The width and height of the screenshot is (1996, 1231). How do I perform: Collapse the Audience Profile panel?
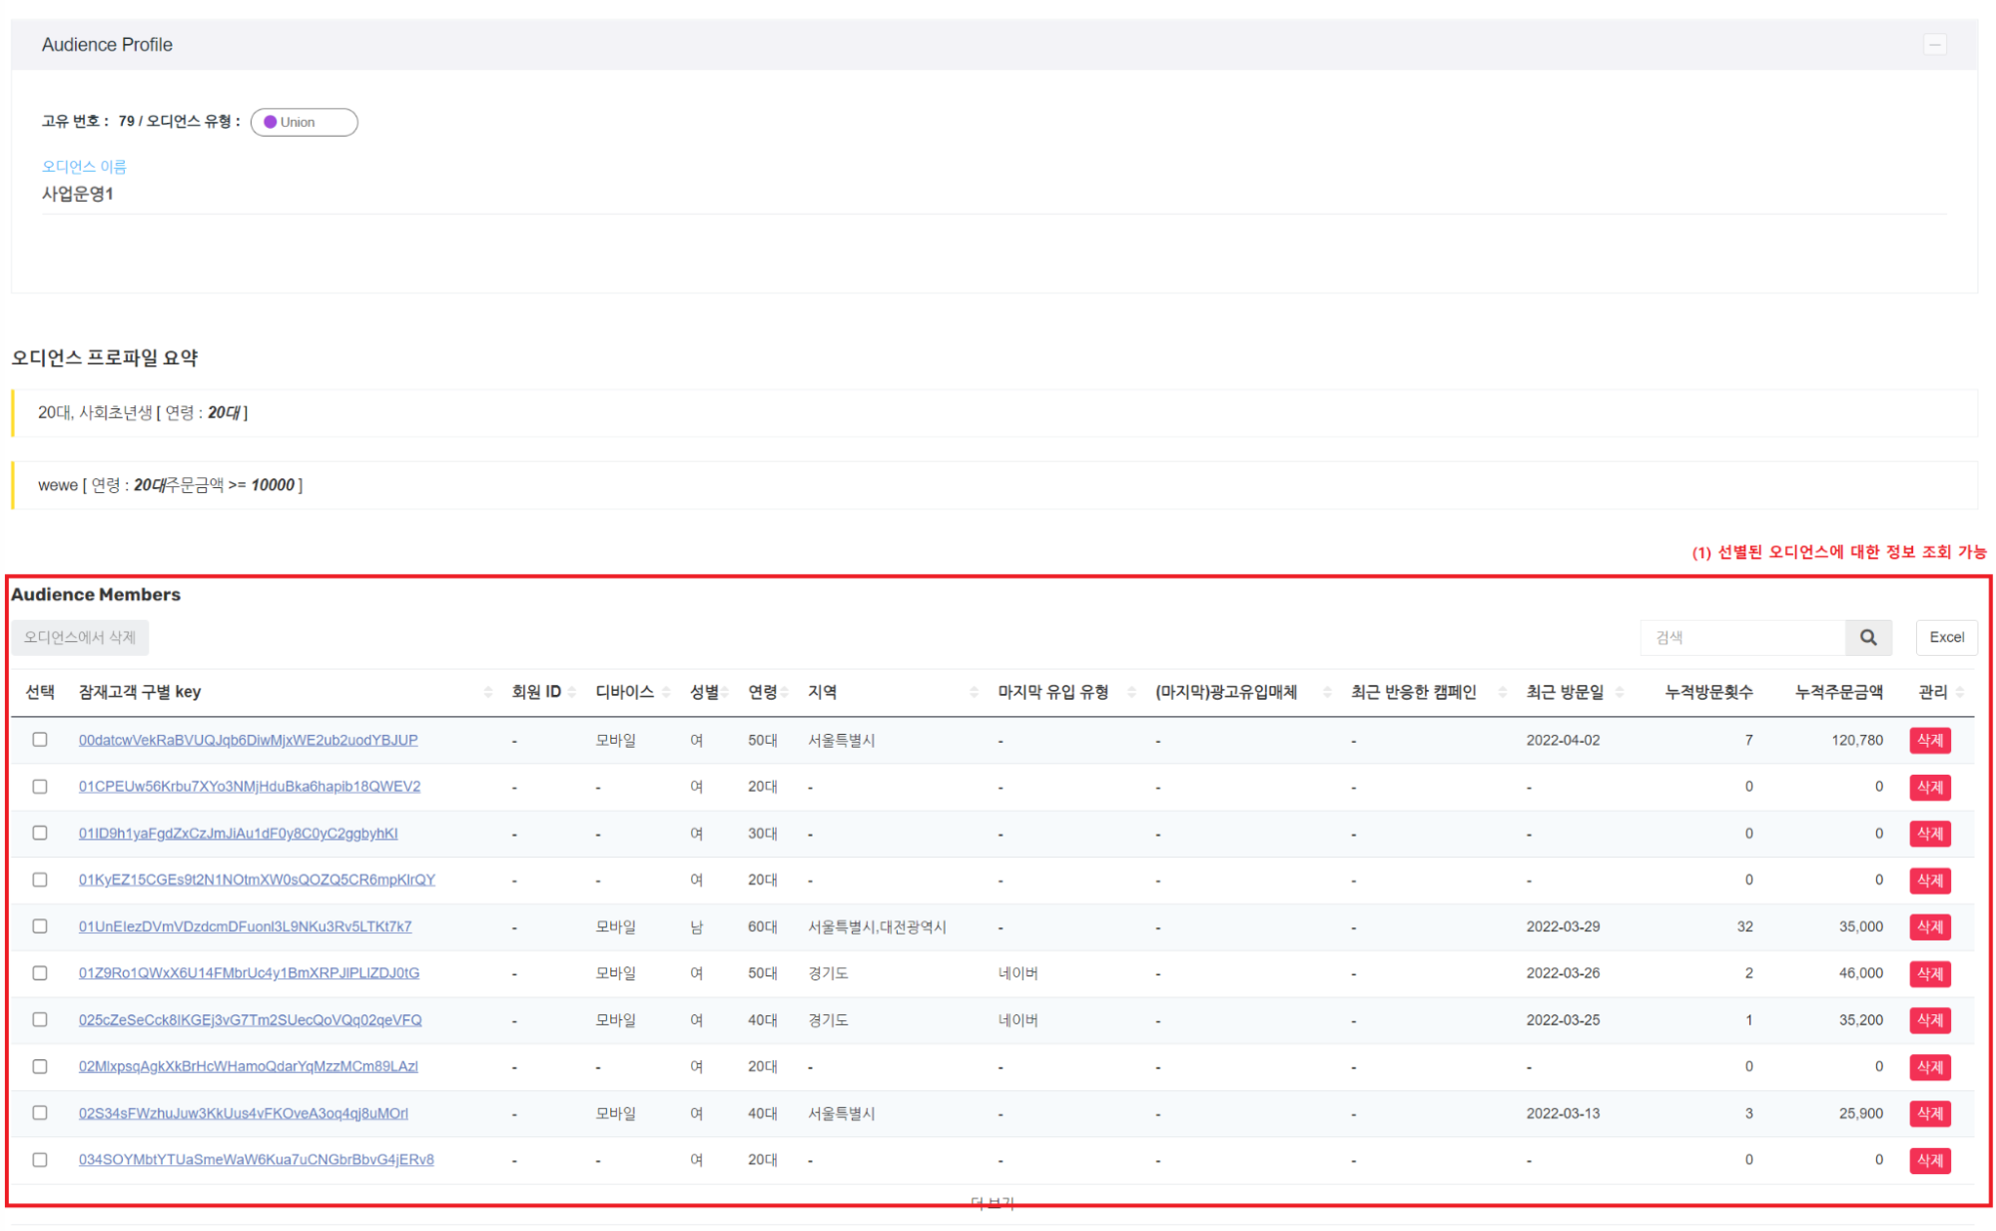pos(1934,45)
